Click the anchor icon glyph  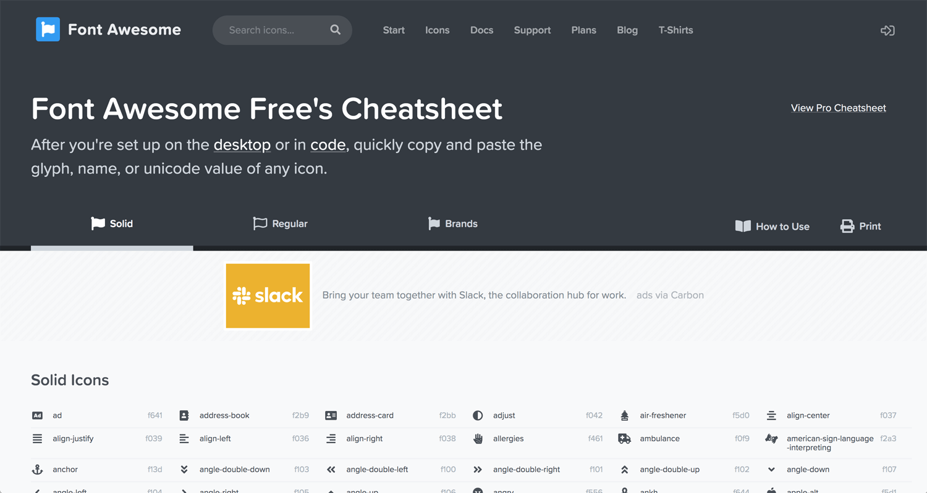pos(37,470)
